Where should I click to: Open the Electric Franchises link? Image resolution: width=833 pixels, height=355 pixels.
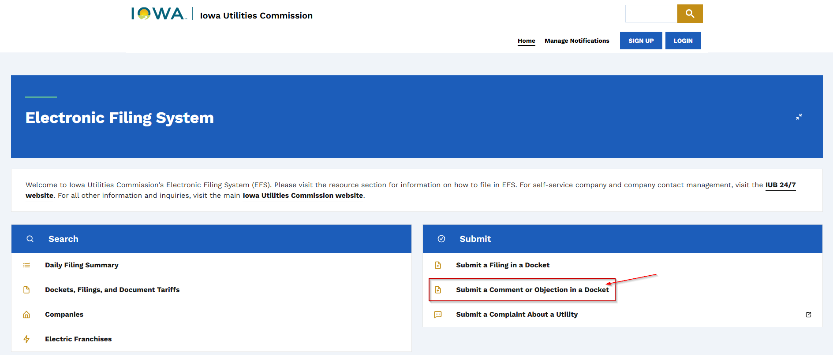click(78, 339)
